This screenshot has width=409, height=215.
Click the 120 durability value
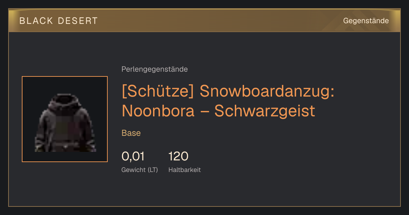(x=178, y=156)
